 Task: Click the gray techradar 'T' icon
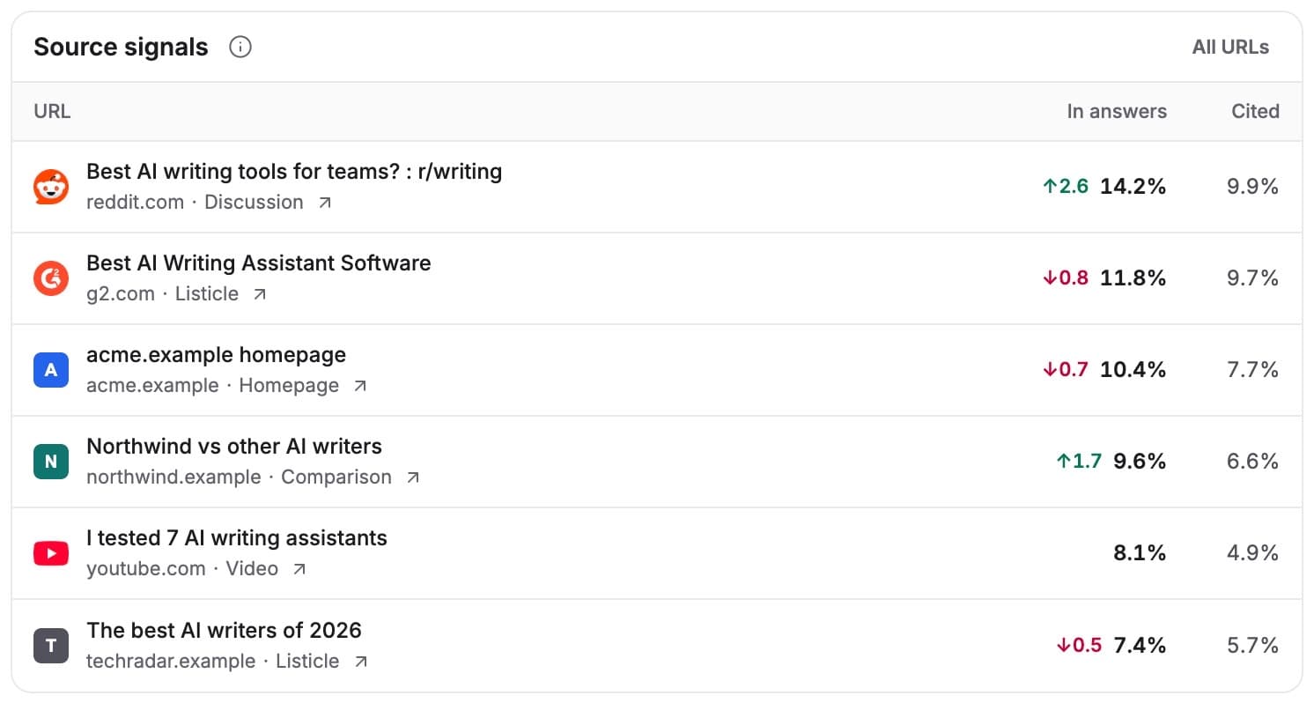[x=51, y=646]
